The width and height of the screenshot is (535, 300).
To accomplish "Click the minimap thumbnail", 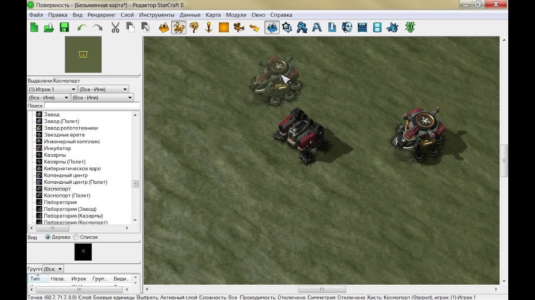I will (x=83, y=55).
